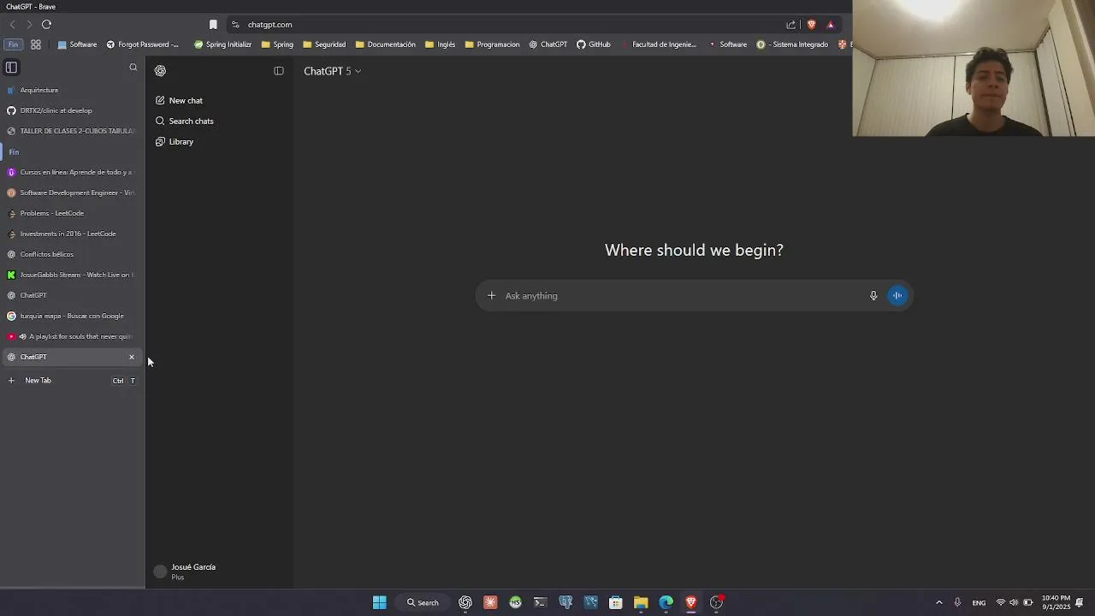The height and width of the screenshot is (616, 1095).
Task: Switch to the Cursos en línea tab
Action: pos(72,172)
